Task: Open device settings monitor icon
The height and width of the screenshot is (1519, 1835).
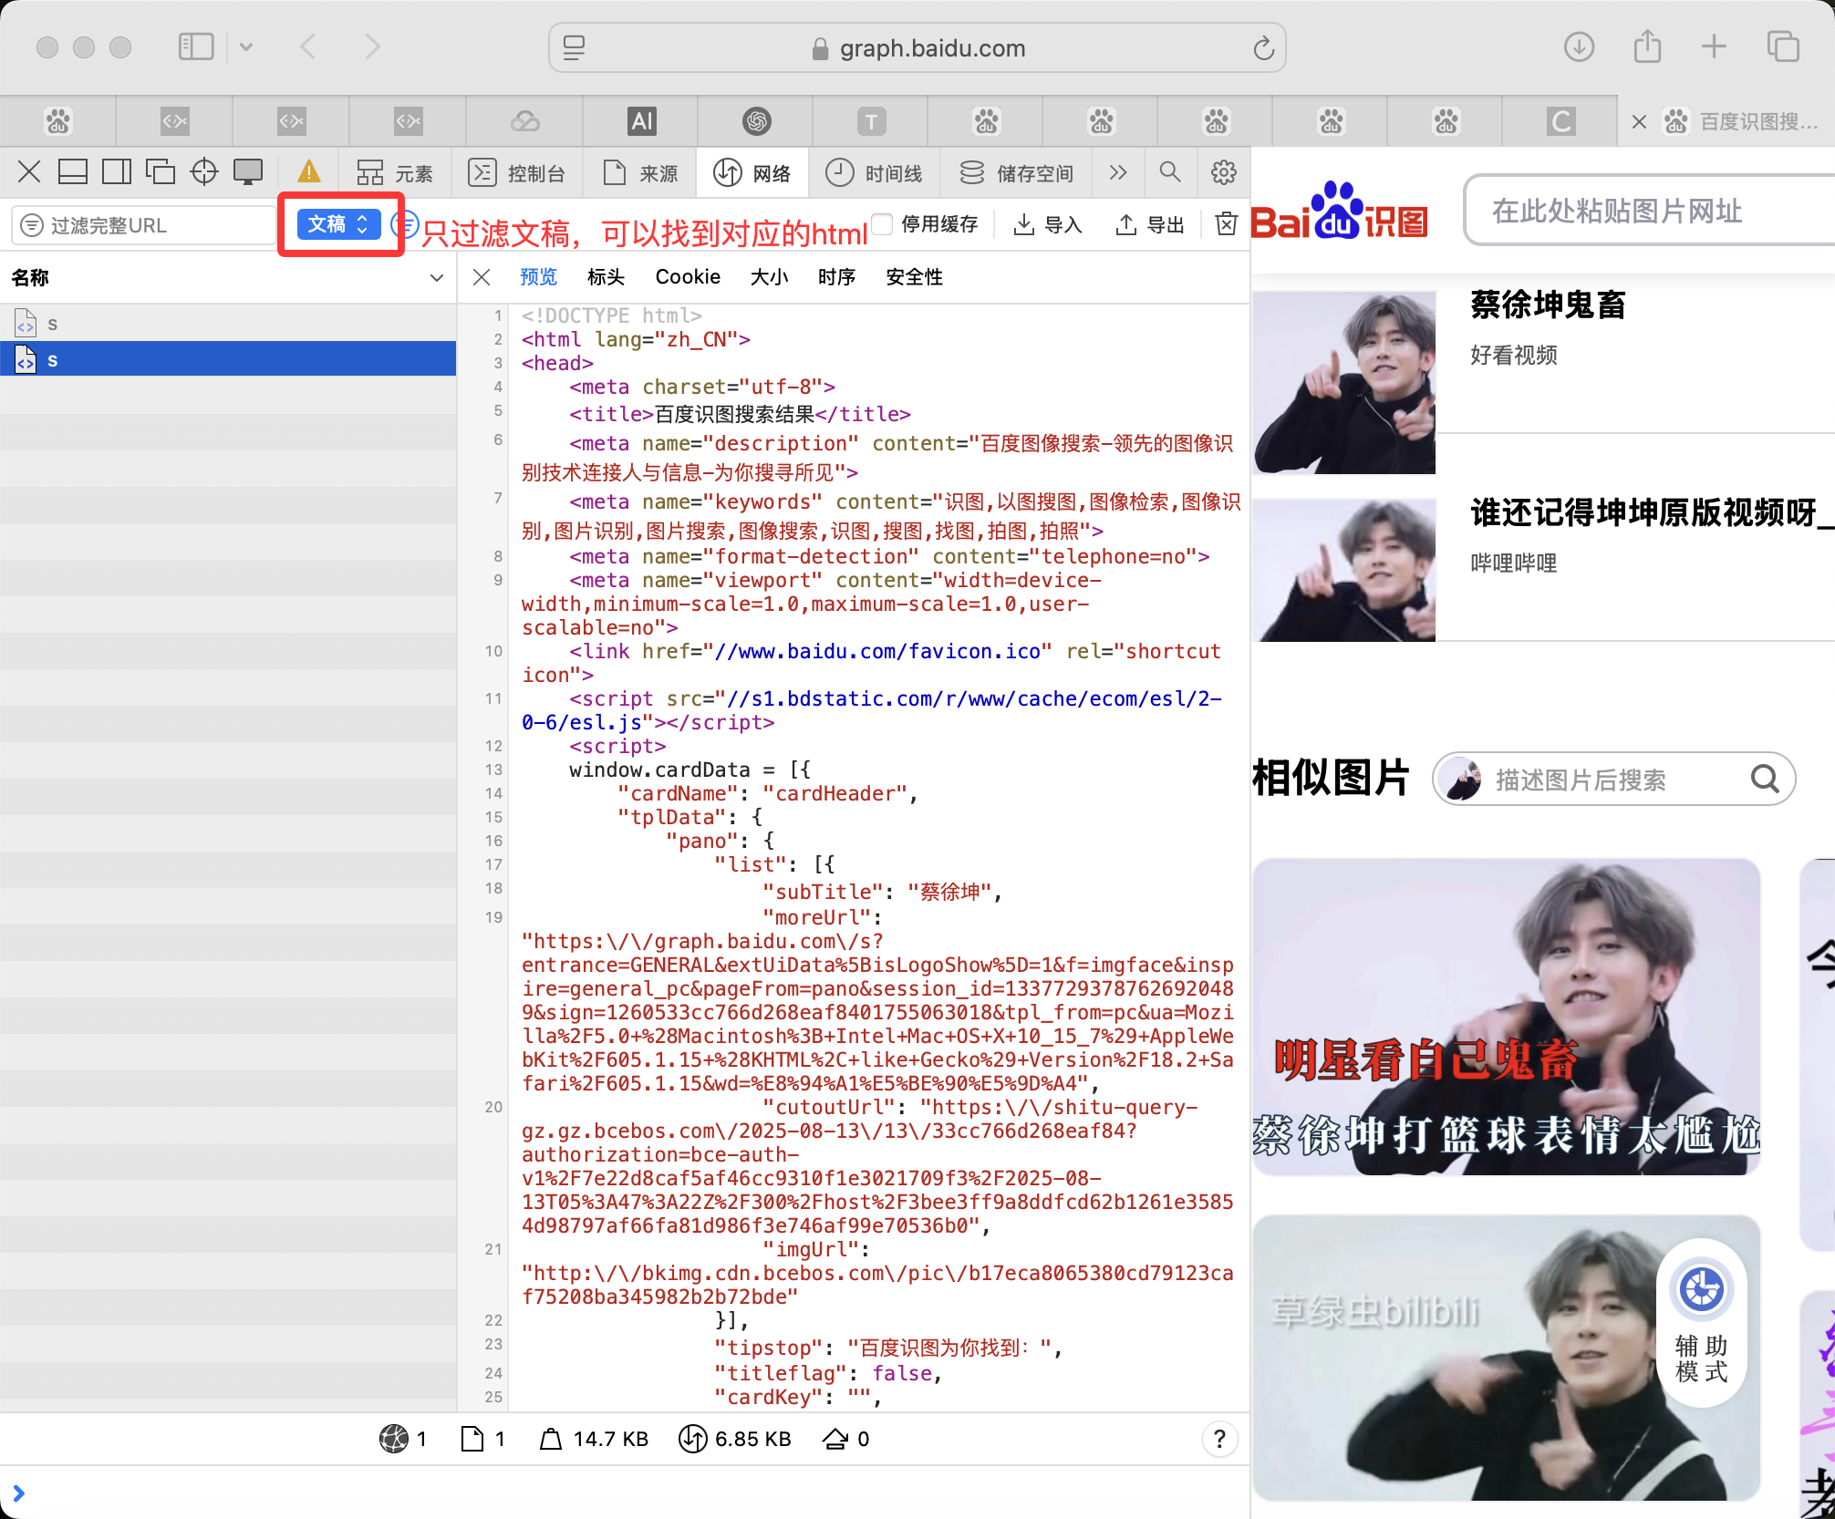Action: pyautogui.click(x=248, y=171)
